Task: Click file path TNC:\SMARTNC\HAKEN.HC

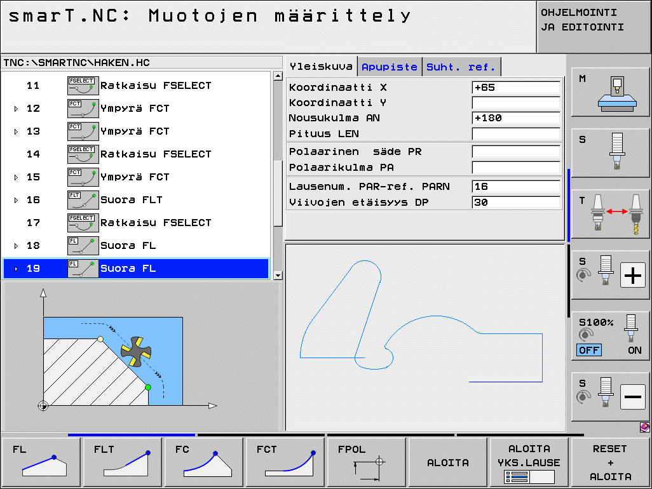Action: (x=77, y=63)
